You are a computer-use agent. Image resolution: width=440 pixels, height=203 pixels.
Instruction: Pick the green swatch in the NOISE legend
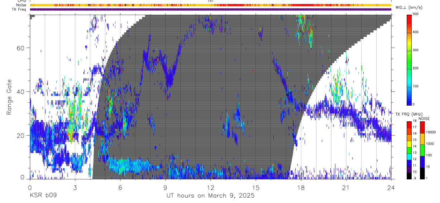pos(422,150)
